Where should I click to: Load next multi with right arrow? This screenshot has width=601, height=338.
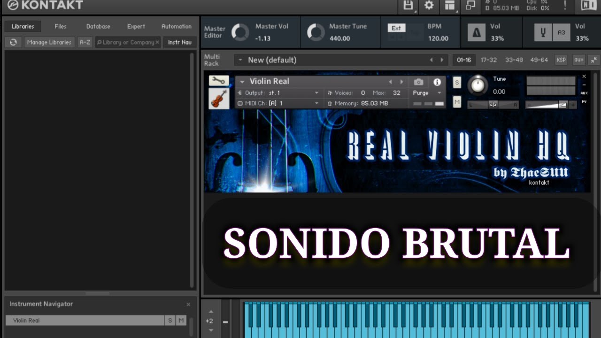click(442, 60)
